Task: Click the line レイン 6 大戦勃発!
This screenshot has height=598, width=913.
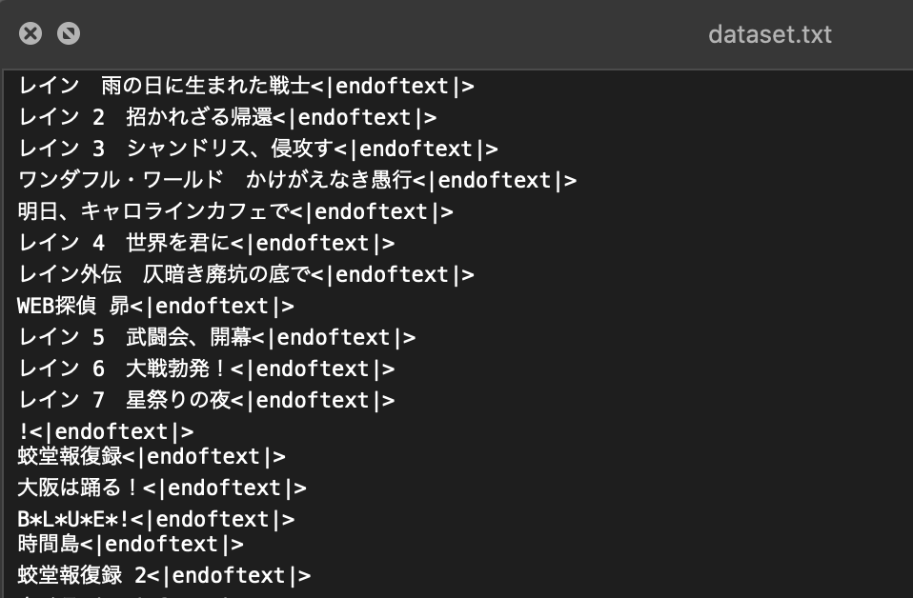Action: click(x=207, y=369)
